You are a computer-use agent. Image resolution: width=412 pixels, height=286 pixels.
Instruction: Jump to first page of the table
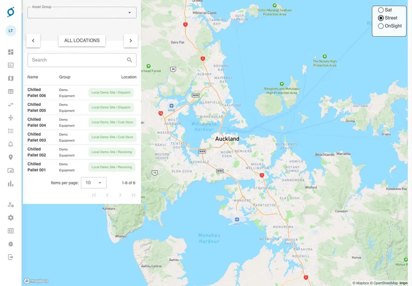pyautogui.click(x=94, y=195)
